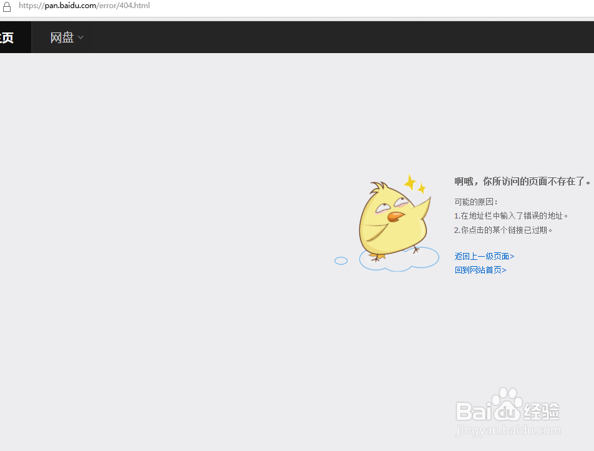This screenshot has height=451, width=594.
Task: Click the padlock security icon in address bar
Action: click(x=7, y=6)
